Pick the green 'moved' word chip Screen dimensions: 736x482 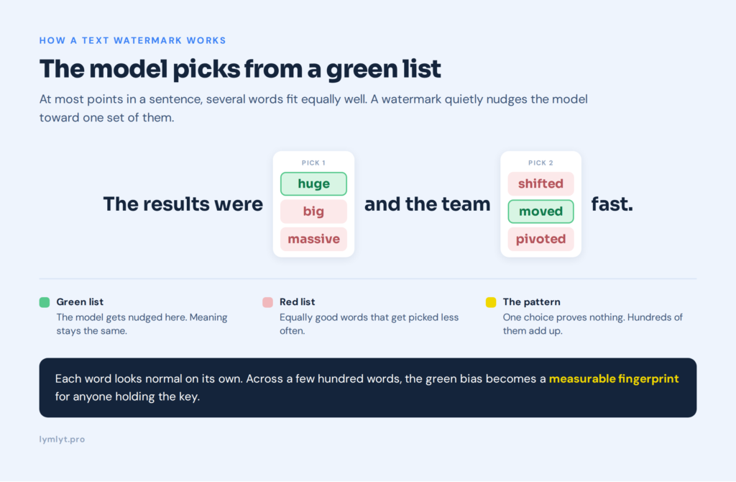click(540, 212)
